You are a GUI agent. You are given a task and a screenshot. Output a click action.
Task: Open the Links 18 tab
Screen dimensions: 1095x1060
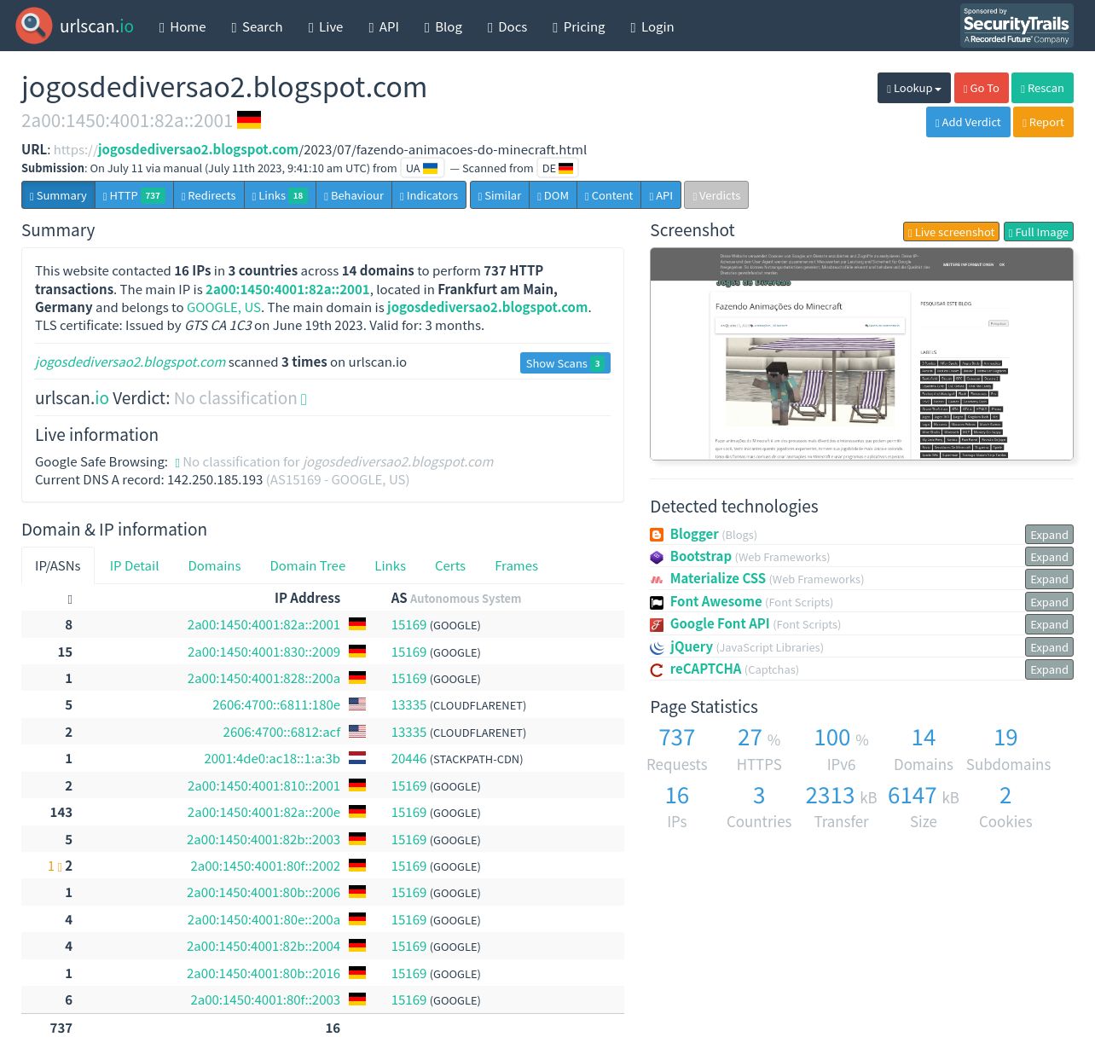tap(280, 195)
